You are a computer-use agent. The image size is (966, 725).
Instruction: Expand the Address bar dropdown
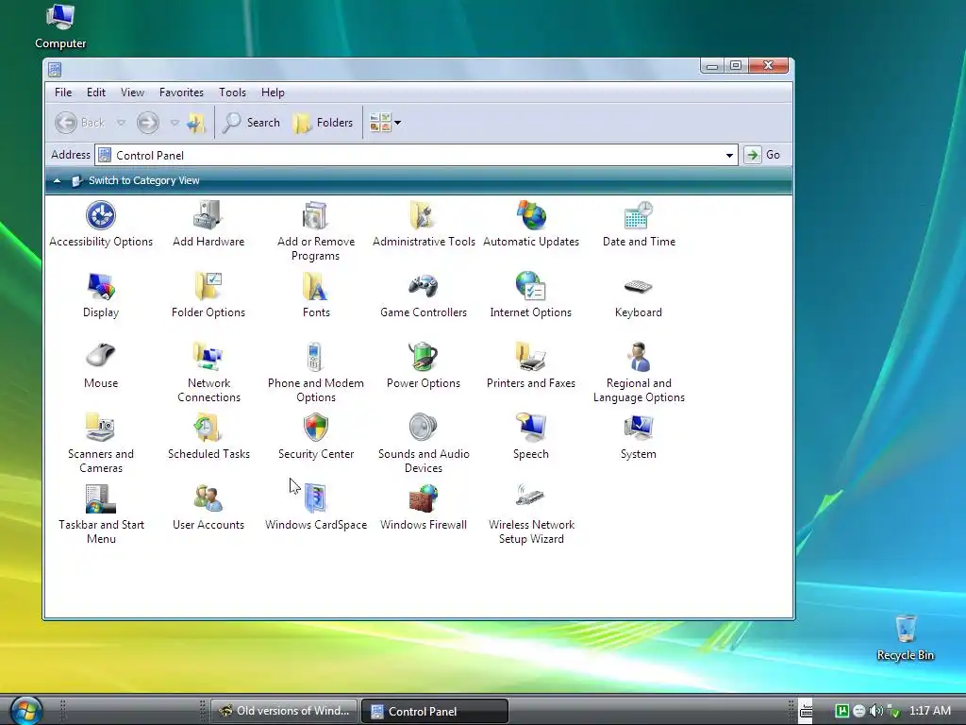729,156
